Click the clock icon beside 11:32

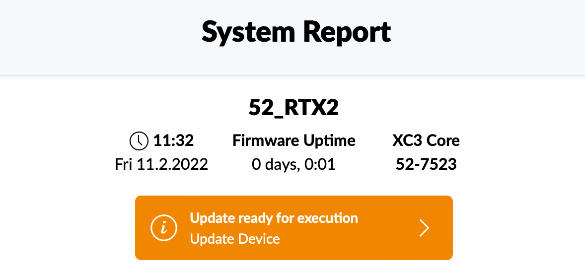tap(139, 141)
